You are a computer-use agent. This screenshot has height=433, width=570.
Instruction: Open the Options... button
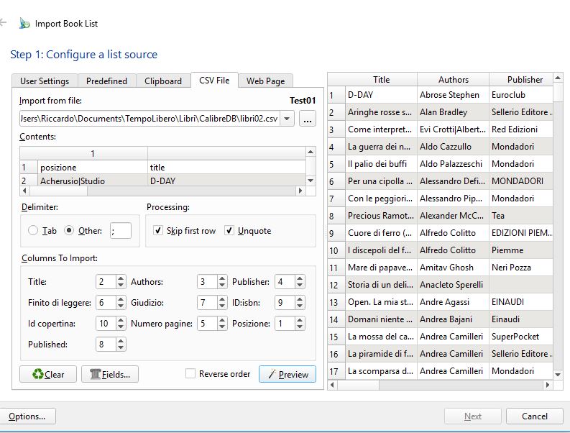27,416
